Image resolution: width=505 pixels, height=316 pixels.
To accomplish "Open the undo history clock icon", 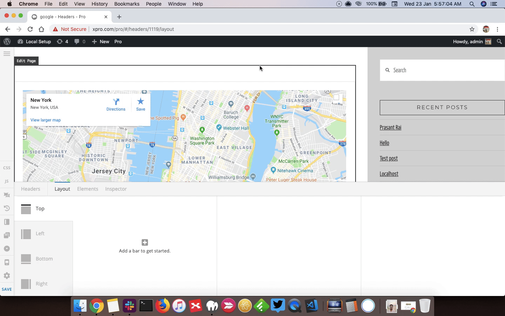I will tap(7, 208).
